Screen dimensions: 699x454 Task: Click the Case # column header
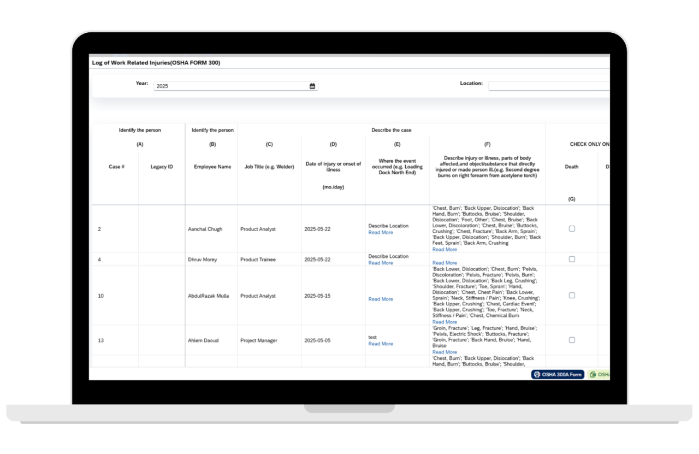pyautogui.click(x=116, y=167)
